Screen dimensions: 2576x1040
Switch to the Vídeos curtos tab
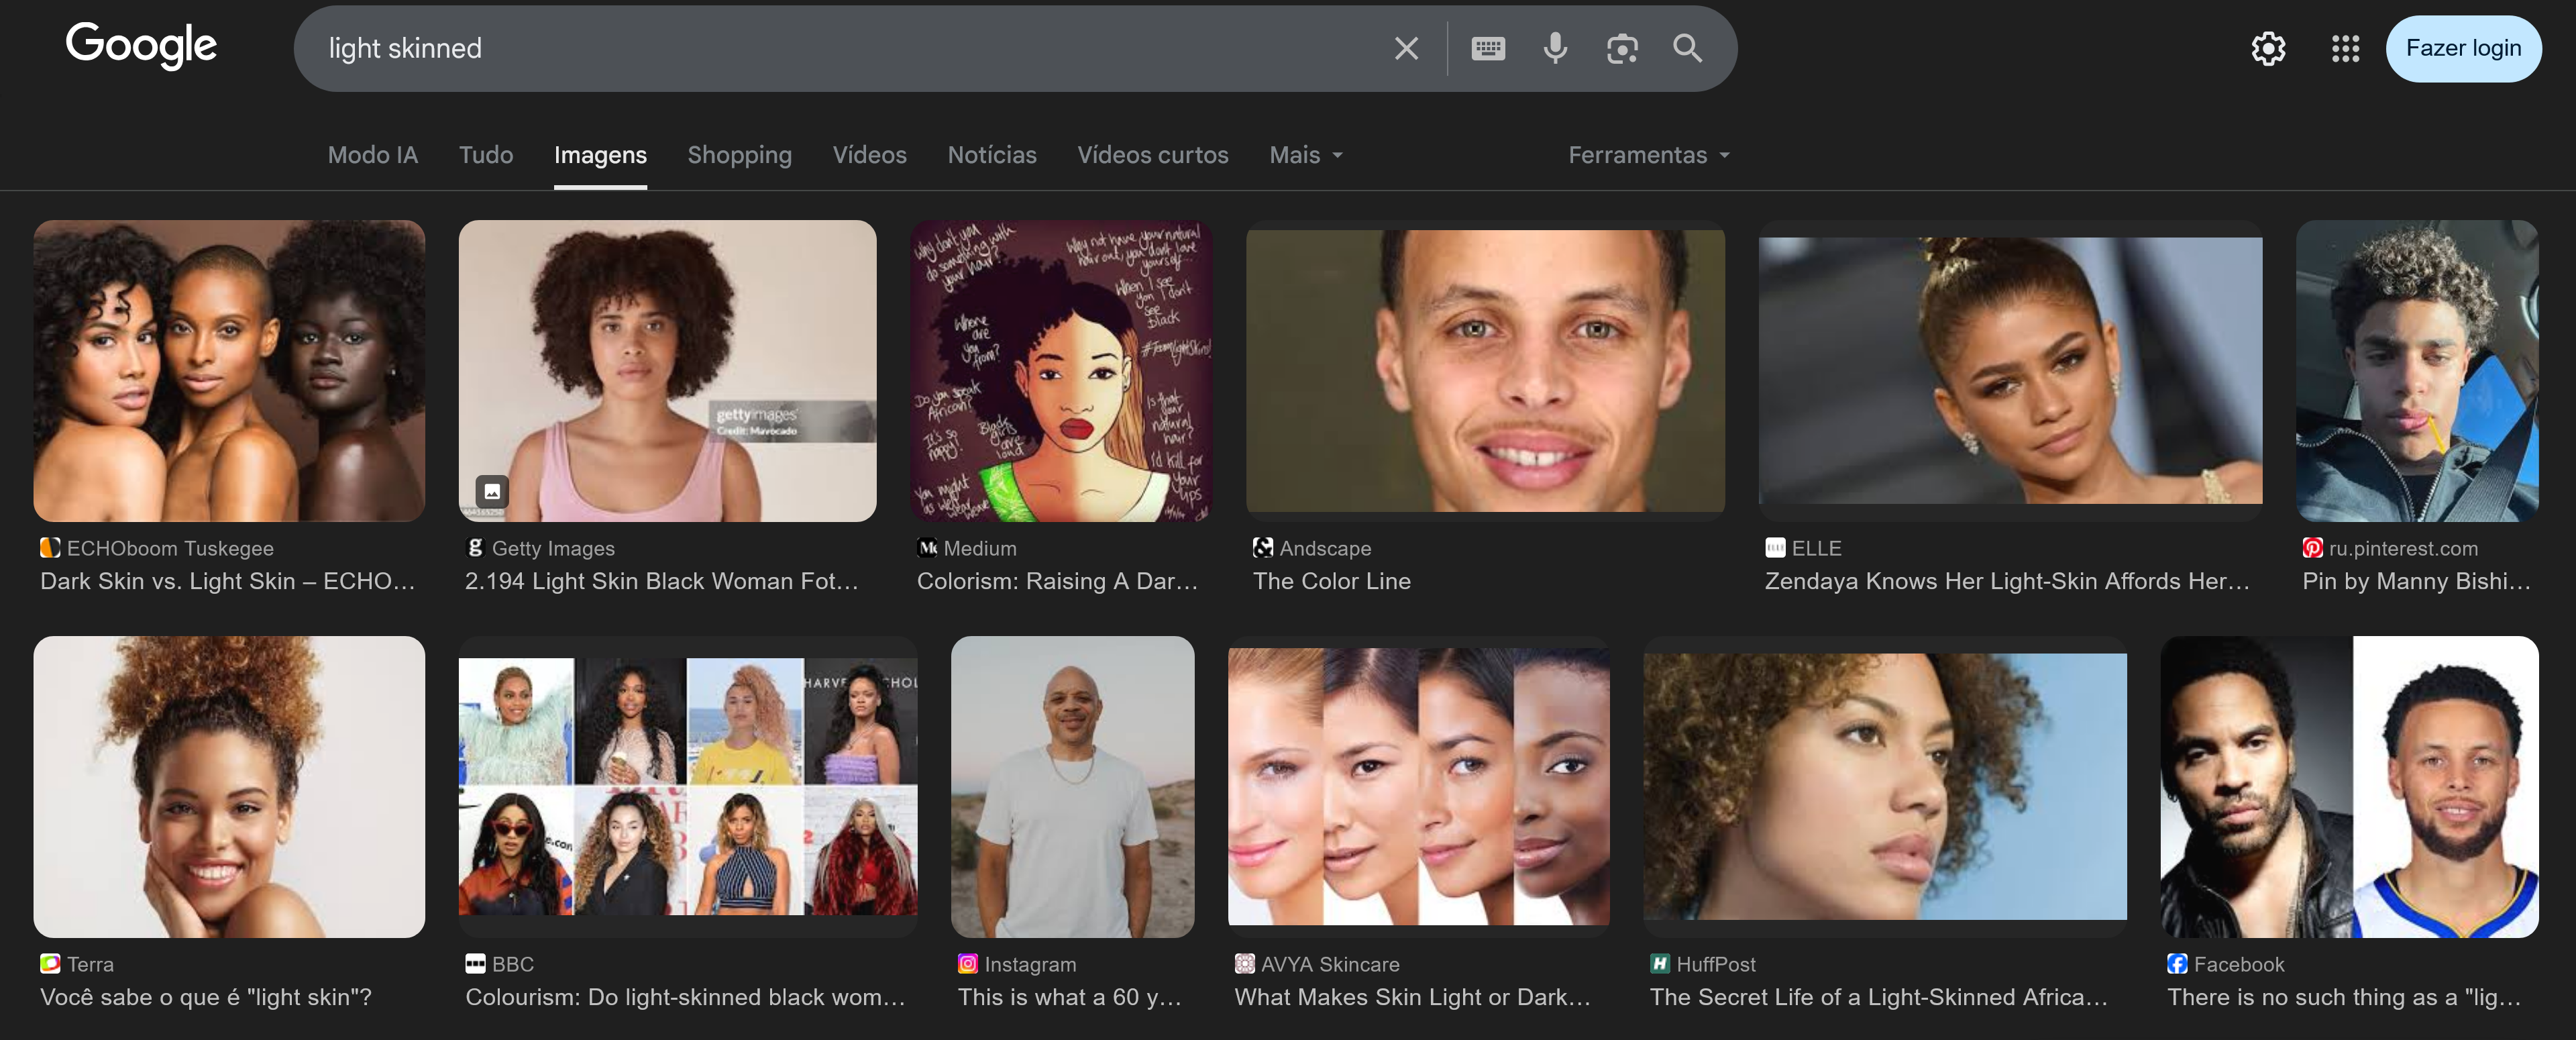(1152, 155)
